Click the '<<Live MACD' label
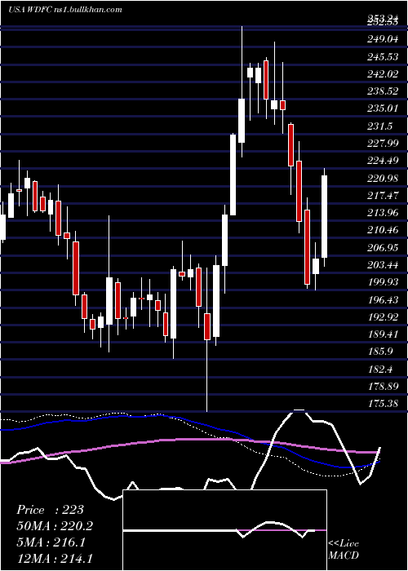Screen dimensions: 408x571 (x=344, y=550)
